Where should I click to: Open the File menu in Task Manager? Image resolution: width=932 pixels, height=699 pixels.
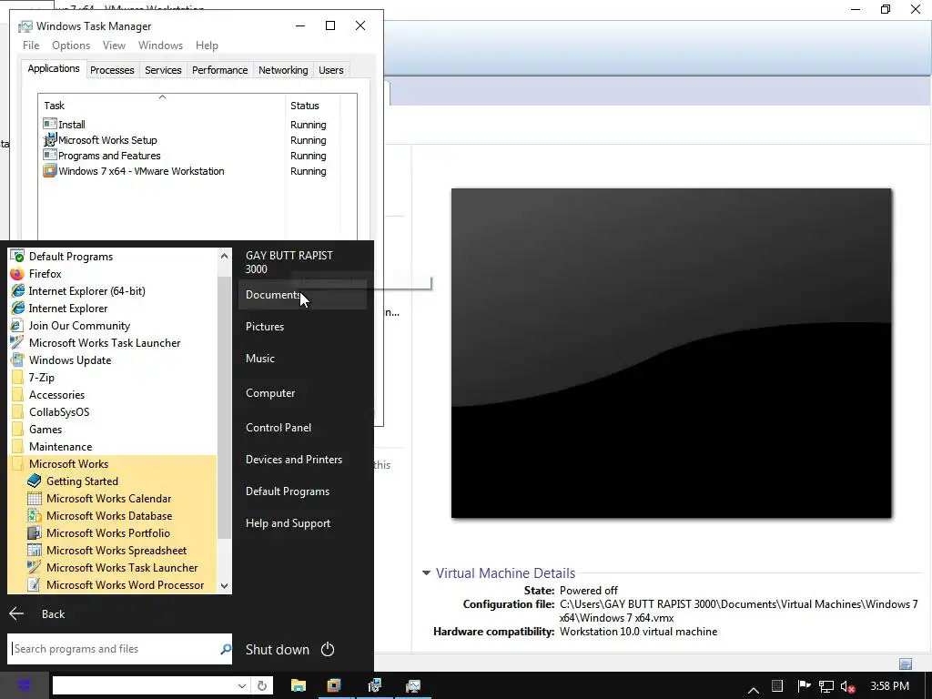(31, 46)
